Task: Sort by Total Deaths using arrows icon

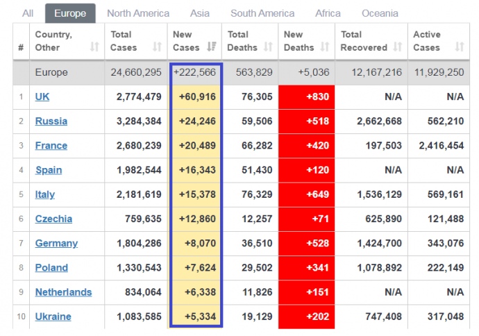Action: 271,47
